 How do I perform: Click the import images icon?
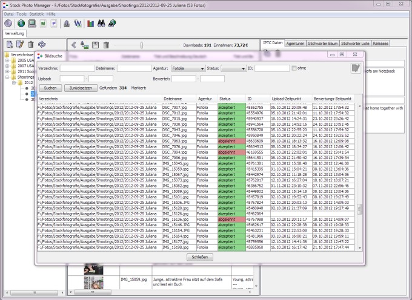[84, 45]
